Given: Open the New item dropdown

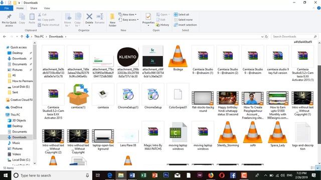Looking at the screenshot, I should click(x=127, y=14).
